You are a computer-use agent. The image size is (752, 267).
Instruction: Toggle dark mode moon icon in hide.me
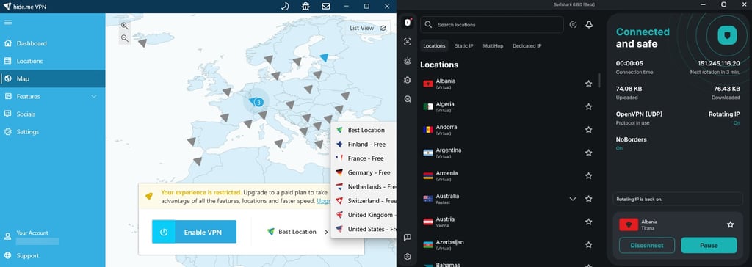[x=285, y=6]
